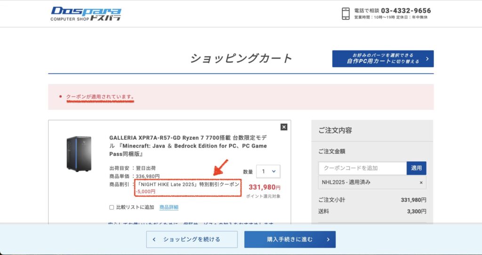Click the NIGHT HIKE Late 2025 coupon text

coord(188,184)
